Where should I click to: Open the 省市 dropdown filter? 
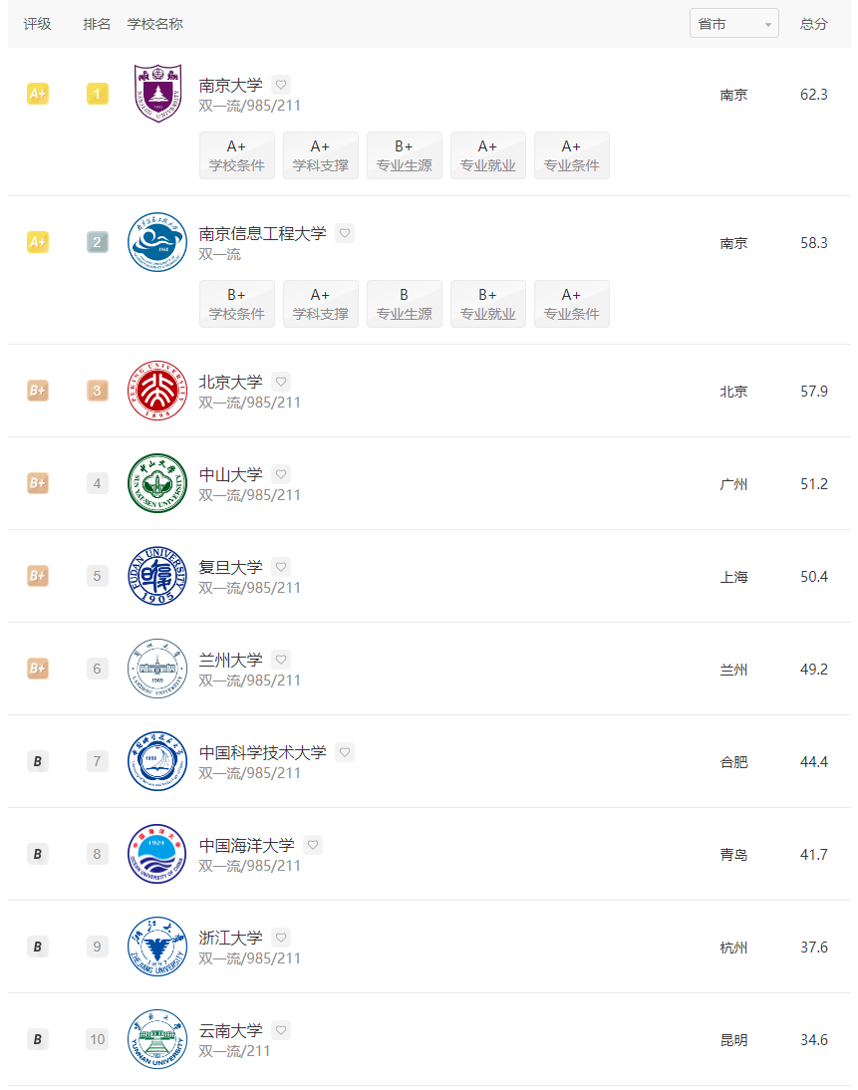[x=733, y=24]
